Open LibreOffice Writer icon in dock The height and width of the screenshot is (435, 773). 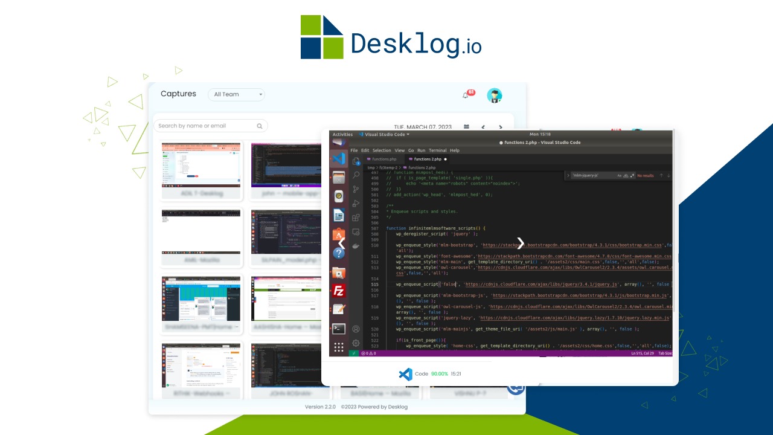coord(339,214)
